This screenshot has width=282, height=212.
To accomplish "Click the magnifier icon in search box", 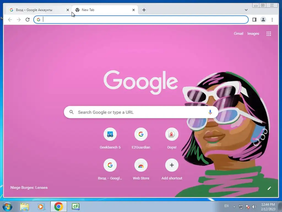I will (71, 112).
